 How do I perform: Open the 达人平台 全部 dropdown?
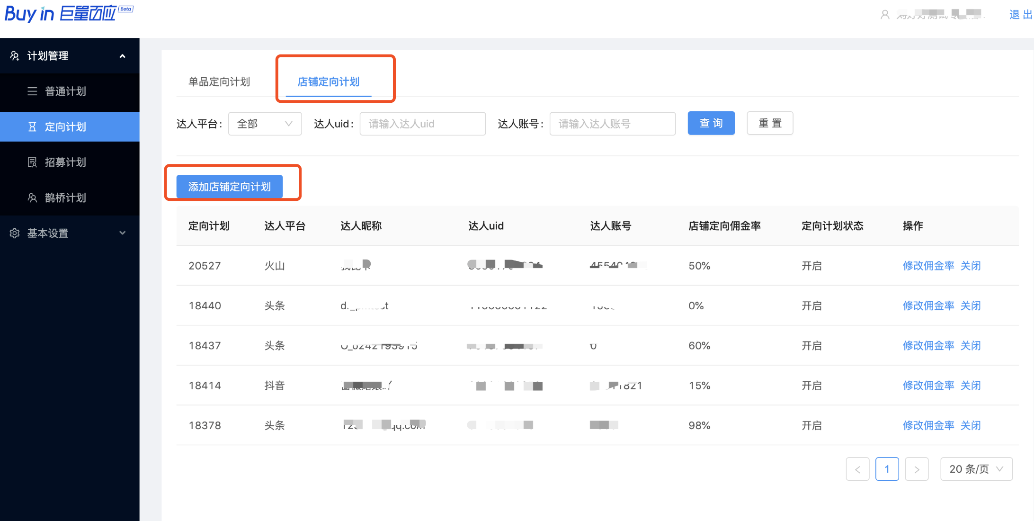tap(265, 124)
